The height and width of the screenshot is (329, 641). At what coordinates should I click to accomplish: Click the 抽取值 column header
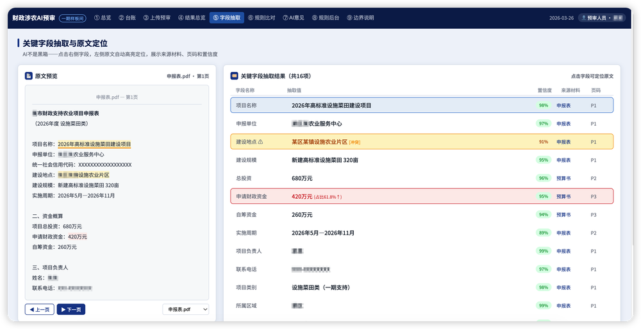[x=294, y=90]
